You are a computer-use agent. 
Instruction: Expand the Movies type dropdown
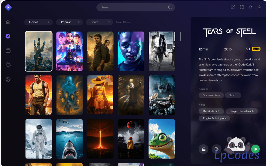(x=38, y=22)
